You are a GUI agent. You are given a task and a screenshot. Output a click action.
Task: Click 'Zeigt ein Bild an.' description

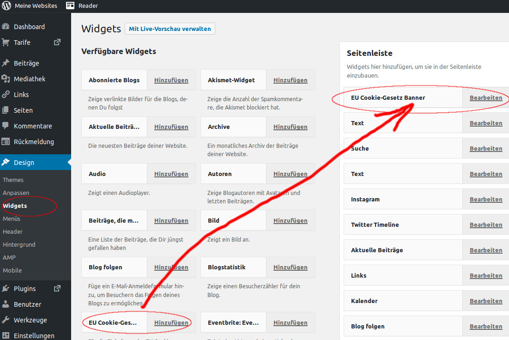tap(229, 240)
